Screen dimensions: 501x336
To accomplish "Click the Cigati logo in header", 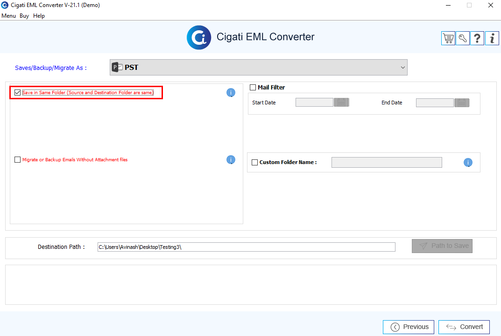I will [x=199, y=37].
